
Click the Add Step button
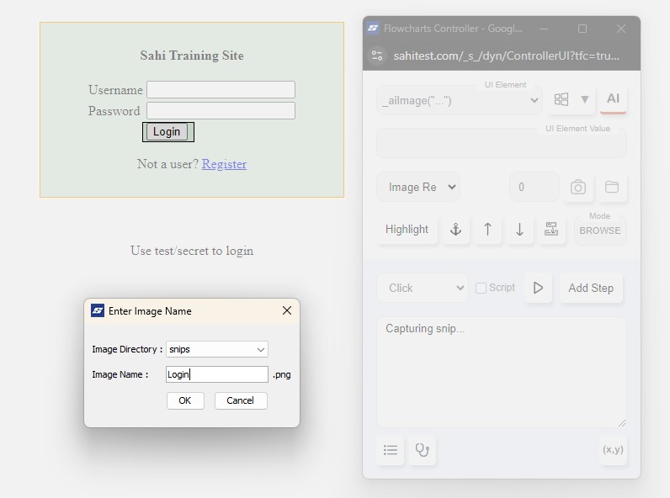click(x=591, y=288)
